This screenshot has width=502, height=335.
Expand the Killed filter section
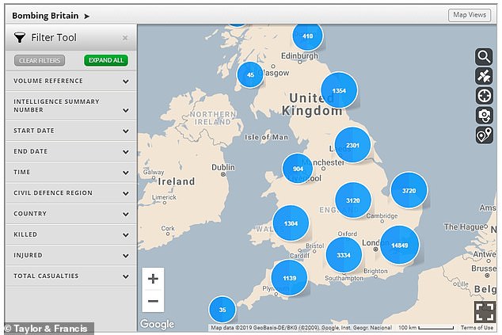click(x=125, y=234)
